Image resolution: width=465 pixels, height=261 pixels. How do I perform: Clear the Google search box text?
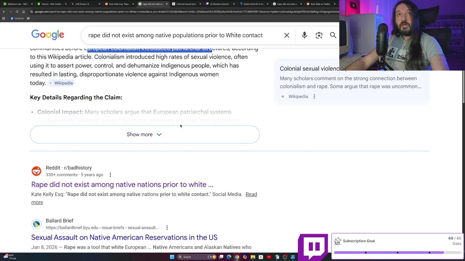(x=287, y=35)
